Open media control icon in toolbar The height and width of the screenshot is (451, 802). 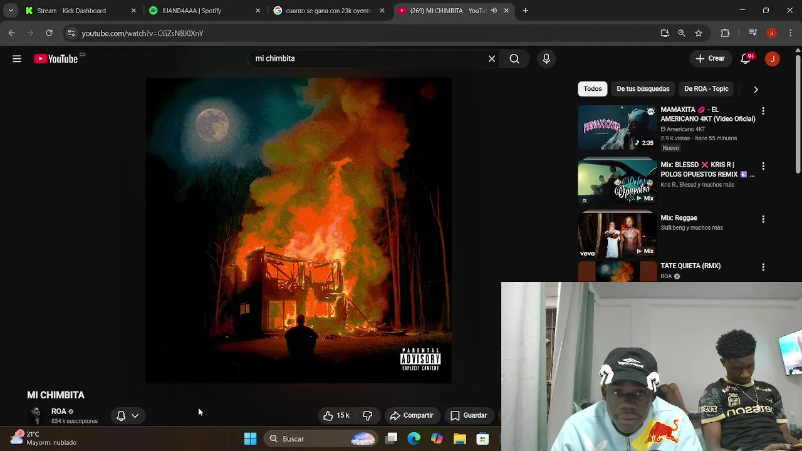(753, 33)
